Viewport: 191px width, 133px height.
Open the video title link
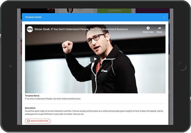tap(81, 29)
